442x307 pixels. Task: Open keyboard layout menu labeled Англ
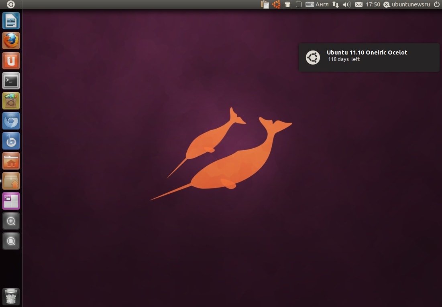317,4
